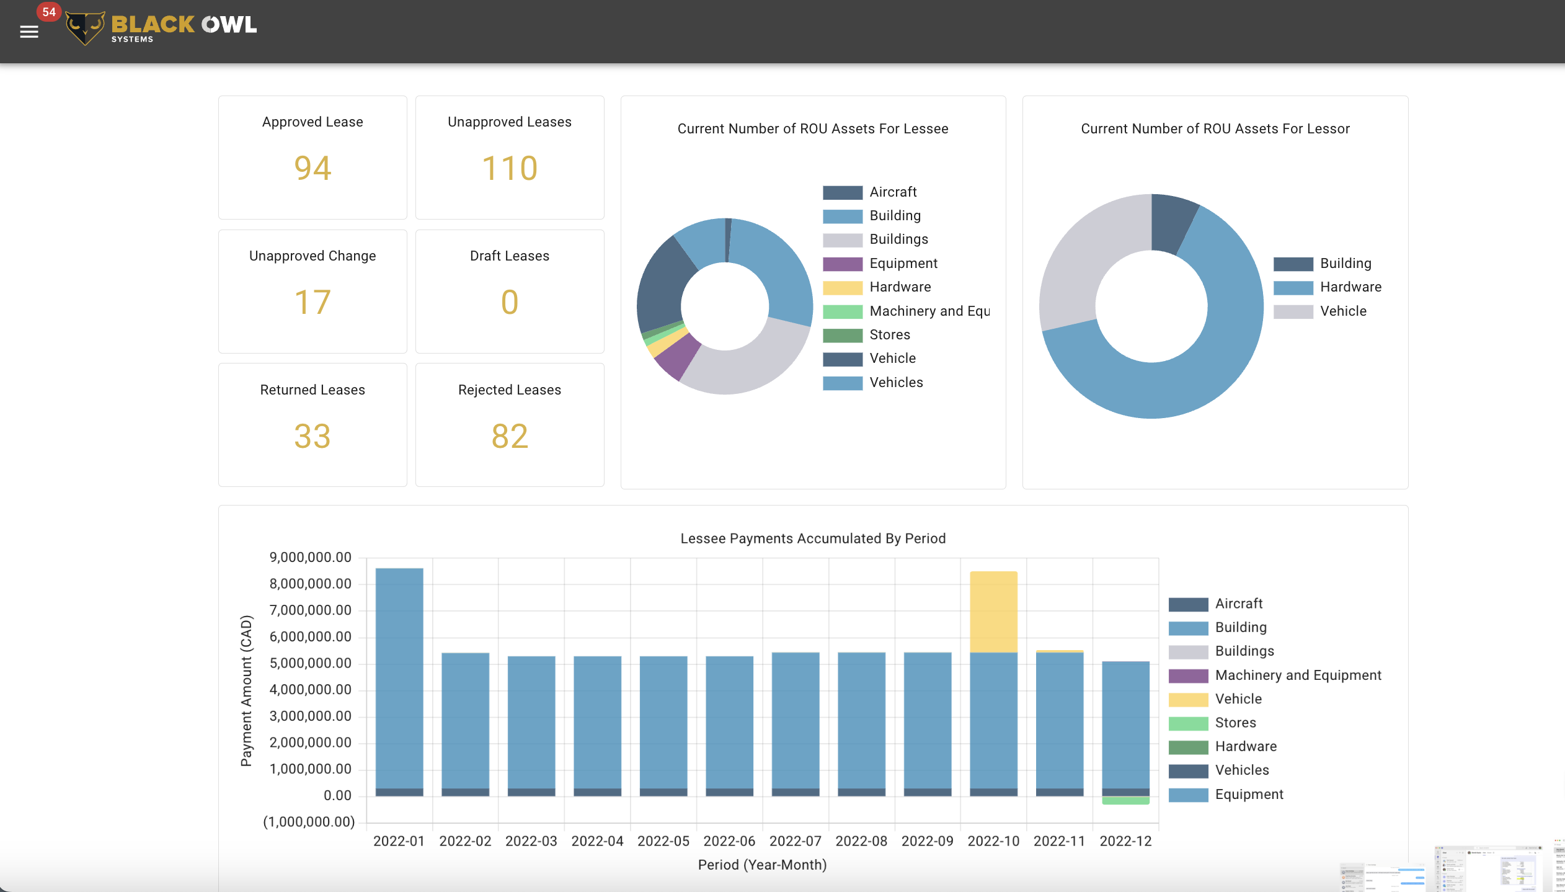Click green Stores negative bar at 2022-12
1565x892 pixels.
[1125, 801]
